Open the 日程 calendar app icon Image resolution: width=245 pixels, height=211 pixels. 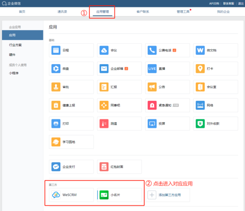click(x=56, y=50)
